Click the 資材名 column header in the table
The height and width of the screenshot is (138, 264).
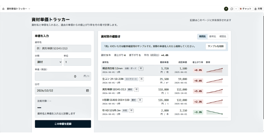(106, 62)
